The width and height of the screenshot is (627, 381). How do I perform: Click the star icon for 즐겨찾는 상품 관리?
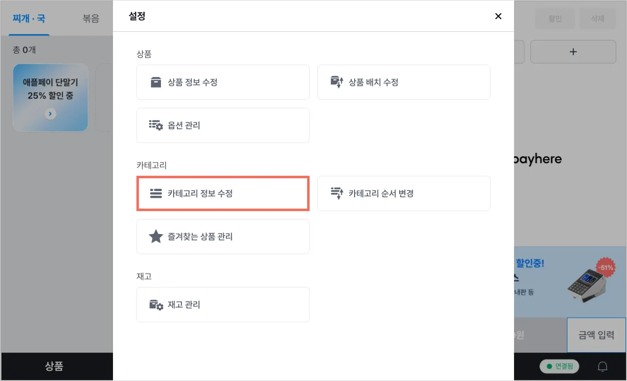coord(156,237)
